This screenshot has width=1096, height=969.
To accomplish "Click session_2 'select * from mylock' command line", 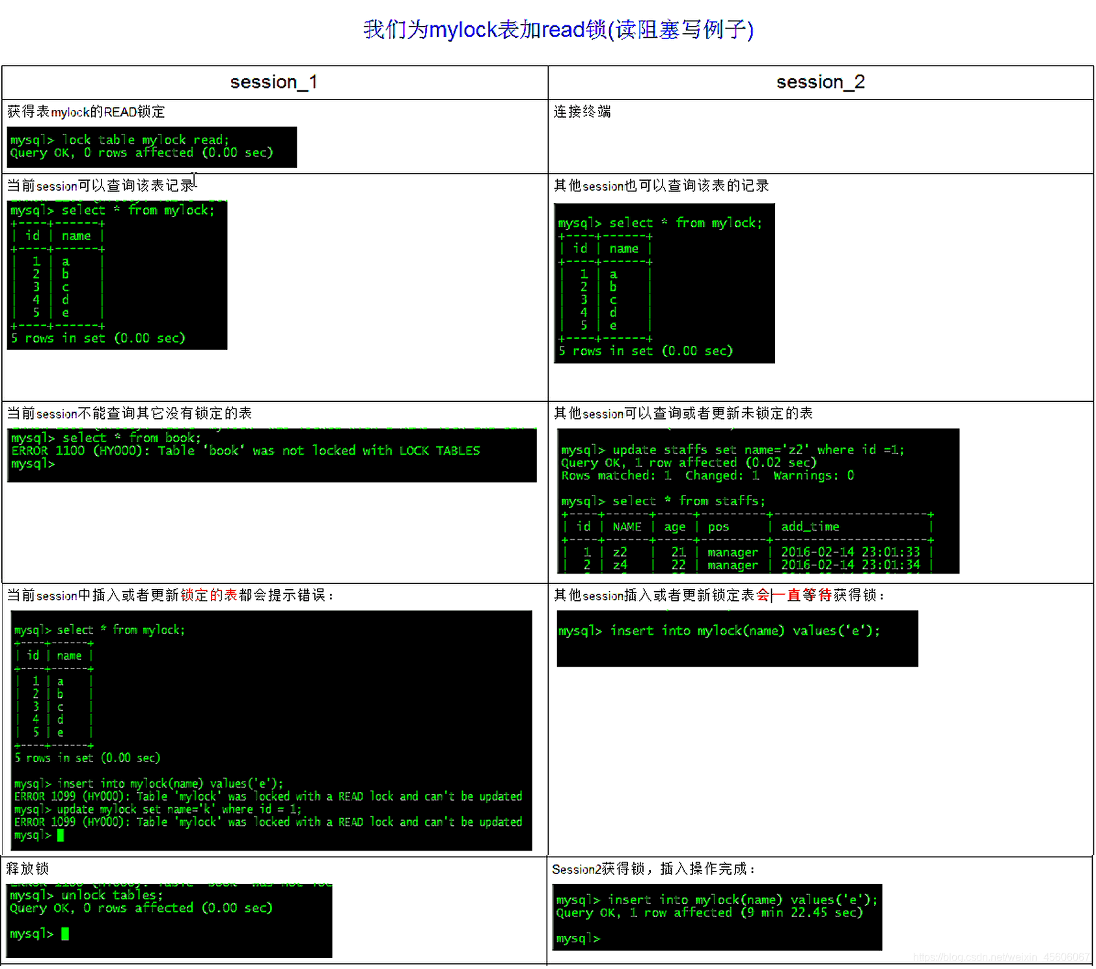I will [x=660, y=223].
